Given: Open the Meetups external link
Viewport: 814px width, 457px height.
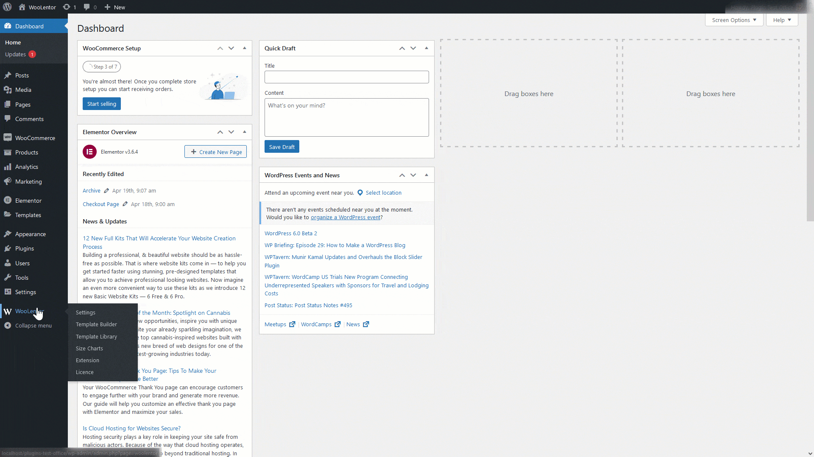Looking at the screenshot, I should click(280, 324).
